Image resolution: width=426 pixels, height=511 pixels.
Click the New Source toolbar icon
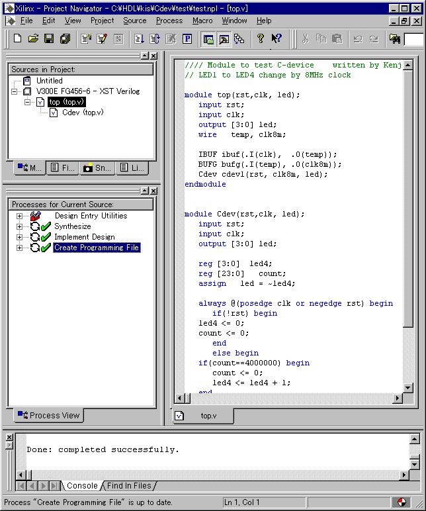tap(86, 39)
